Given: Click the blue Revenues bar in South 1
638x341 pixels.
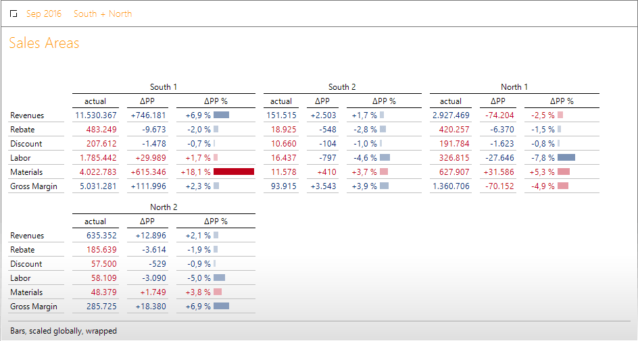Looking at the screenshot, I should 221,115.
